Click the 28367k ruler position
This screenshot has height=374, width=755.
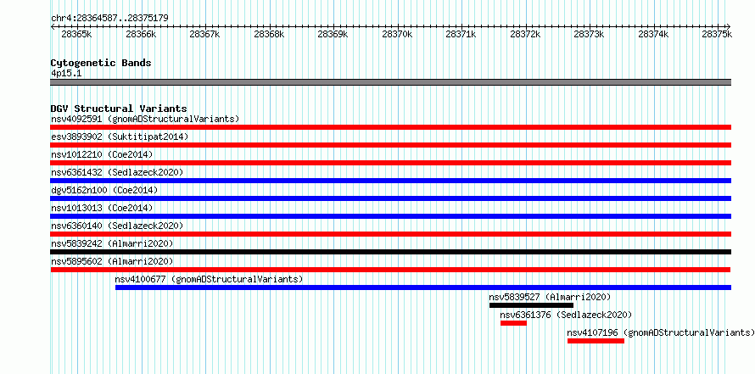point(204,34)
